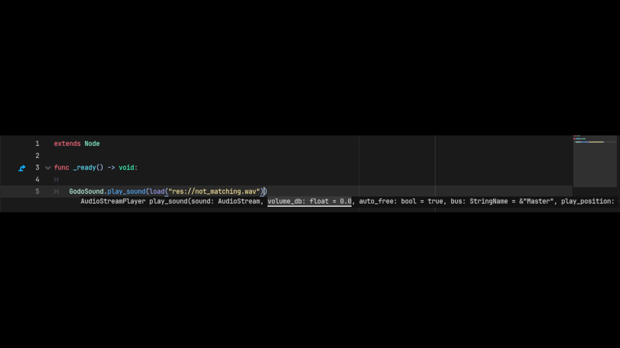Click line number 4 in the gutter
Image resolution: width=620 pixels, height=348 pixels.
(x=37, y=179)
